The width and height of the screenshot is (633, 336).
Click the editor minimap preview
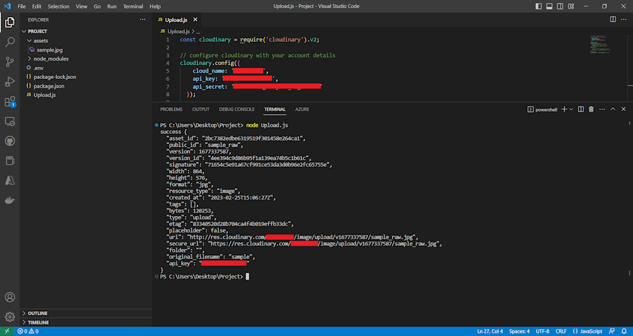tap(600, 45)
